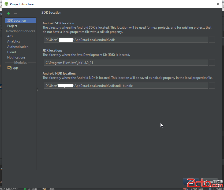Browse for JDK location
Viewport: 224px width, 190px height.
pyautogui.click(x=212, y=63)
